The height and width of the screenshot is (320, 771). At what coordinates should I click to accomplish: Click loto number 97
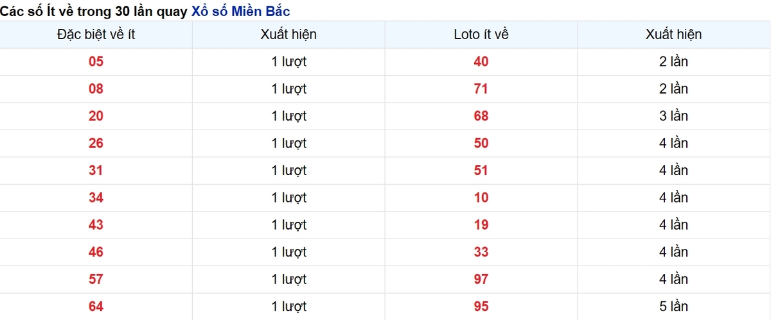(x=481, y=280)
